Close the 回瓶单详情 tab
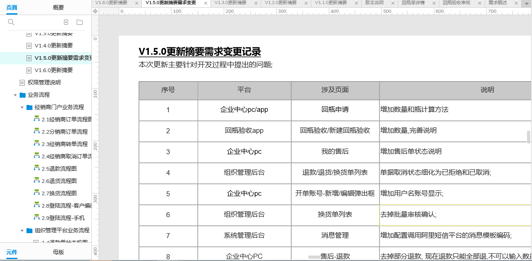The width and height of the screenshot is (532, 261). [x=435, y=3]
